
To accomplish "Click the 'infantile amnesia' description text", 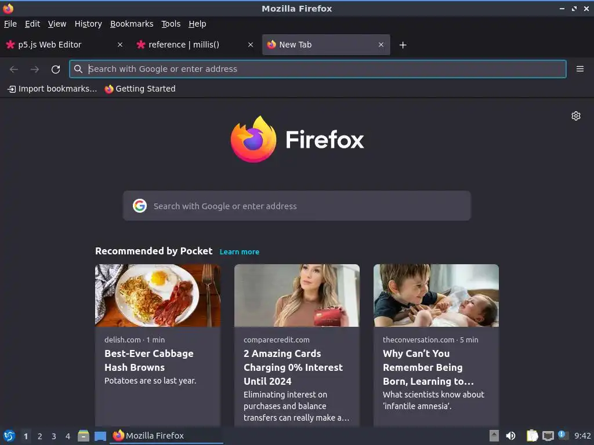I will coord(433,400).
